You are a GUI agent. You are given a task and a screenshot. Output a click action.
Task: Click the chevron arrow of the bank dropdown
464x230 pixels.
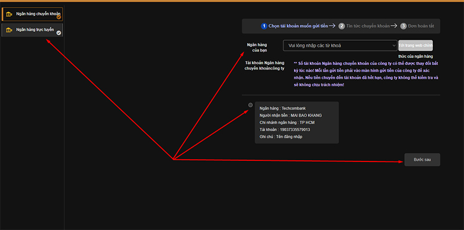click(394, 46)
